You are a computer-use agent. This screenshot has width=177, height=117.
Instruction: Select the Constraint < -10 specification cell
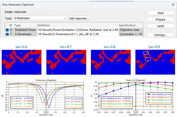pos(131,34)
